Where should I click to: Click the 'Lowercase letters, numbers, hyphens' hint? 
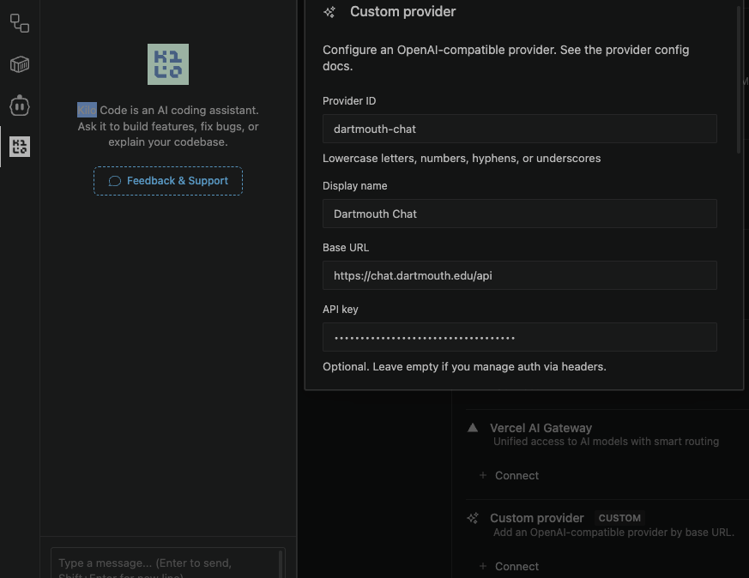pyautogui.click(x=462, y=158)
